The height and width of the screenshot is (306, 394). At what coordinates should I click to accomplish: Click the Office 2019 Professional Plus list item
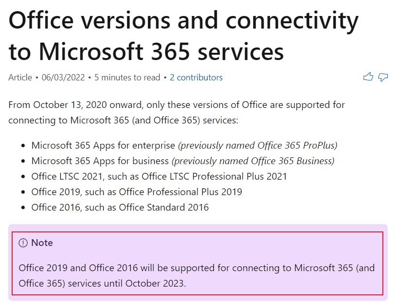137,192
